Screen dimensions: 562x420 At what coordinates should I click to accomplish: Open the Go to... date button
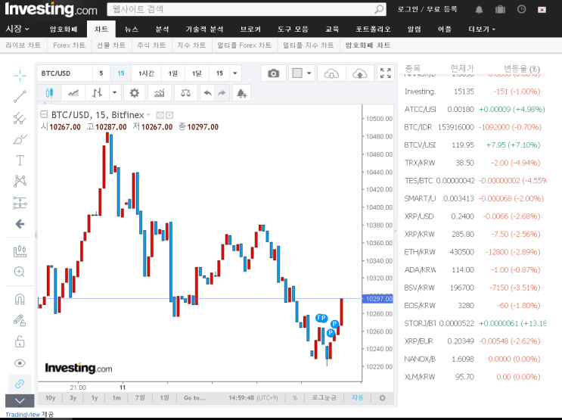195,398
